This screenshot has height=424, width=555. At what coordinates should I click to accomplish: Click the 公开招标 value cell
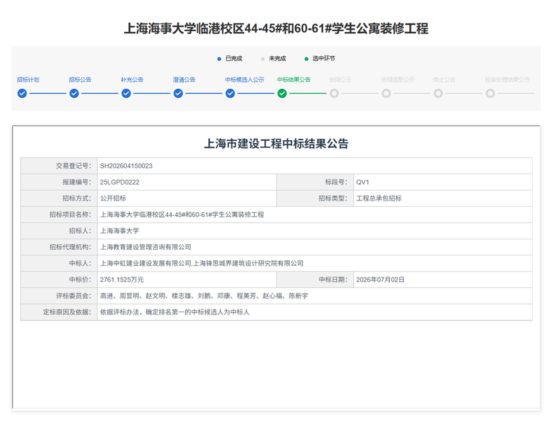point(187,198)
